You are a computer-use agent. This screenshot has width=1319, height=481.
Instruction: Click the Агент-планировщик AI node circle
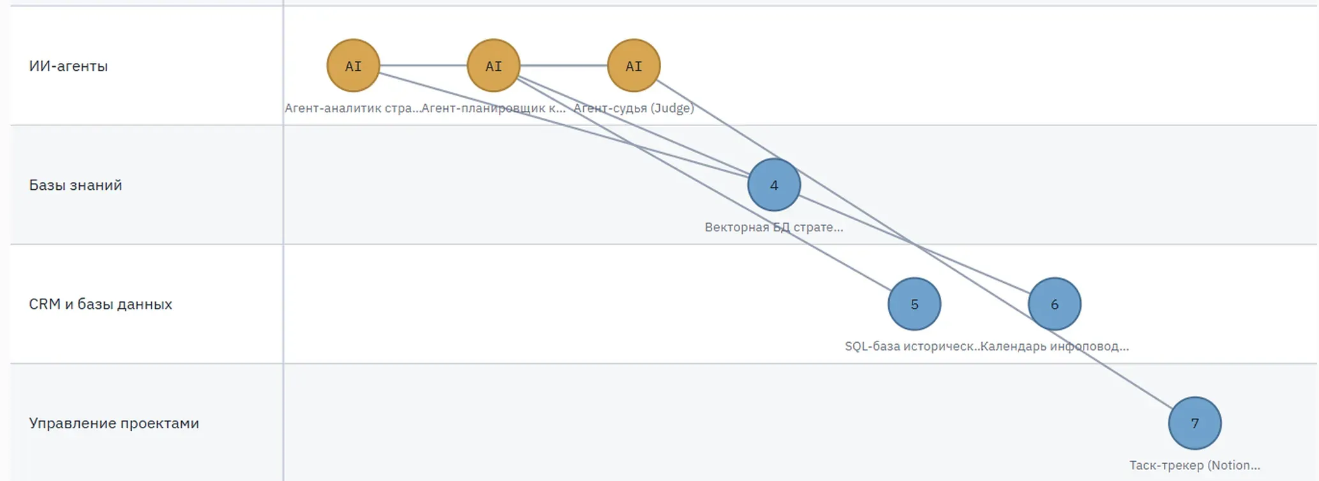click(493, 66)
